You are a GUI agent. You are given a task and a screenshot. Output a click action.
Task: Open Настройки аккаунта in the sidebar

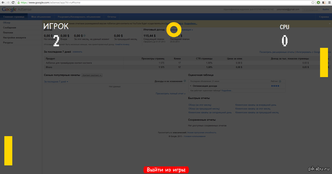click(14, 37)
